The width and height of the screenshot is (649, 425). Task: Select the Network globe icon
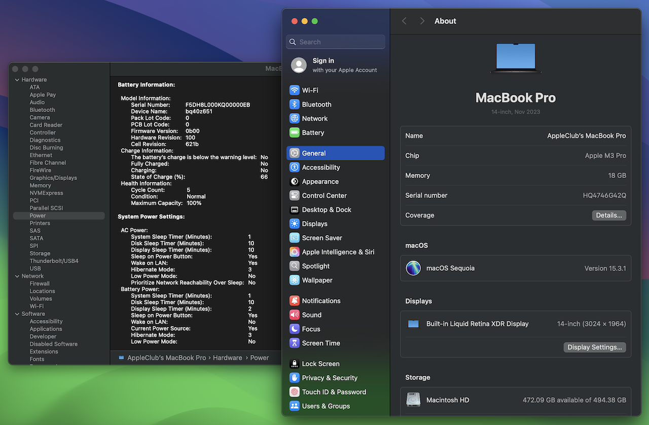(295, 119)
